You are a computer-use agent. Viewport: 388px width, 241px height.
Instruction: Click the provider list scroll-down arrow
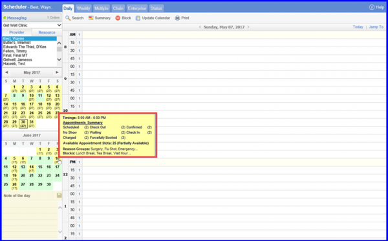coord(59,59)
